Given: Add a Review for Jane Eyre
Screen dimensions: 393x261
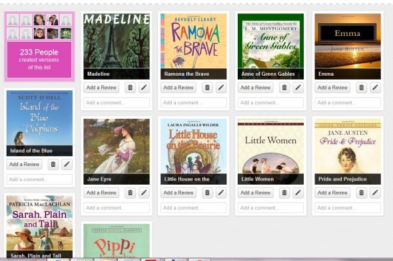Looking at the screenshot, I should [101, 193].
